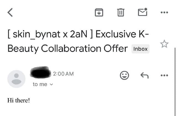Add an emoji reaction to message

(124, 75)
